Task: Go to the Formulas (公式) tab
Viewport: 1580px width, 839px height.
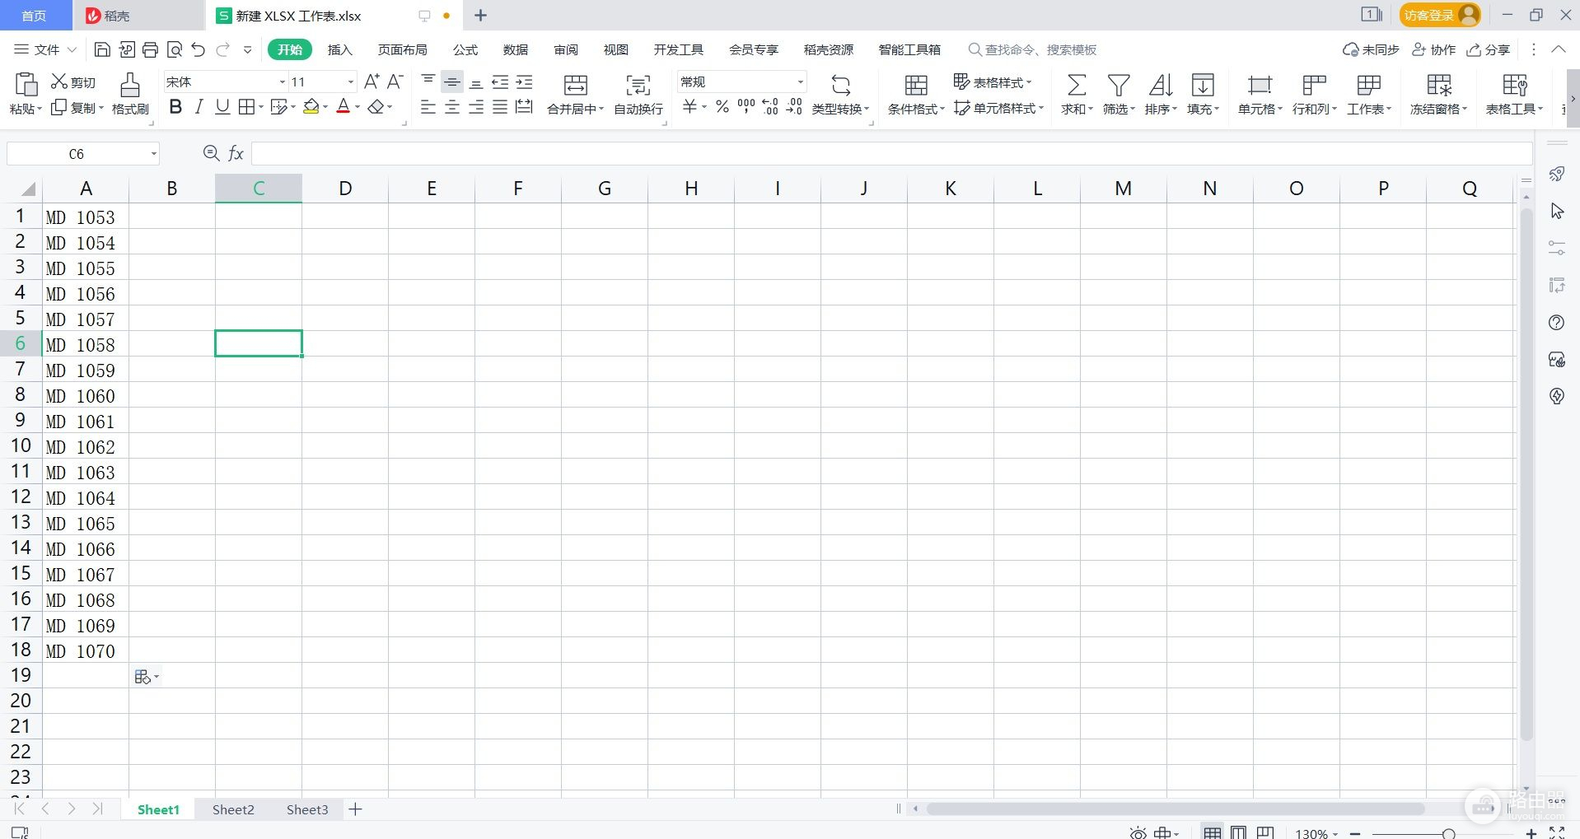Action: (x=465, y=49)
